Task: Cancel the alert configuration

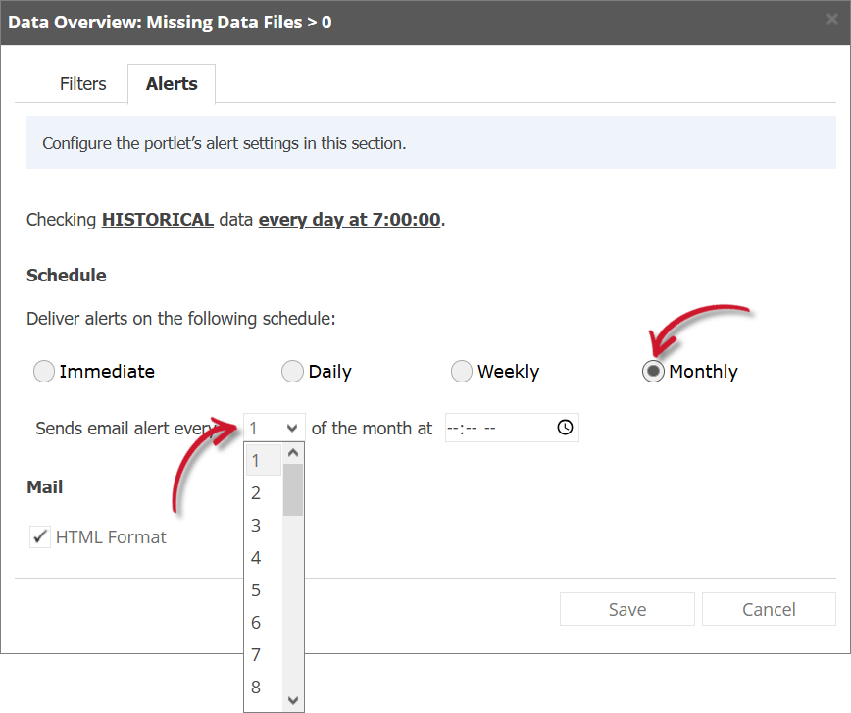Action: tap(769, 609)
